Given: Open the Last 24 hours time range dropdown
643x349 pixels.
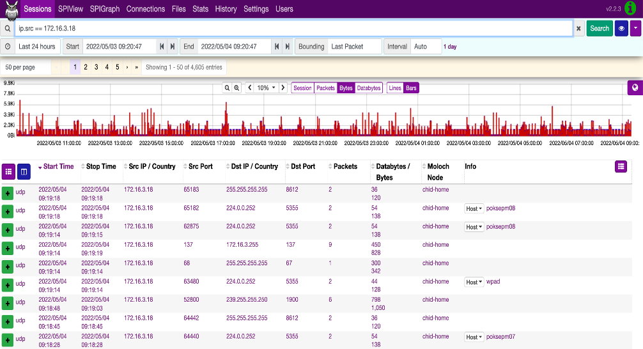Looking at the screenshot, I should tap(36, 47).
